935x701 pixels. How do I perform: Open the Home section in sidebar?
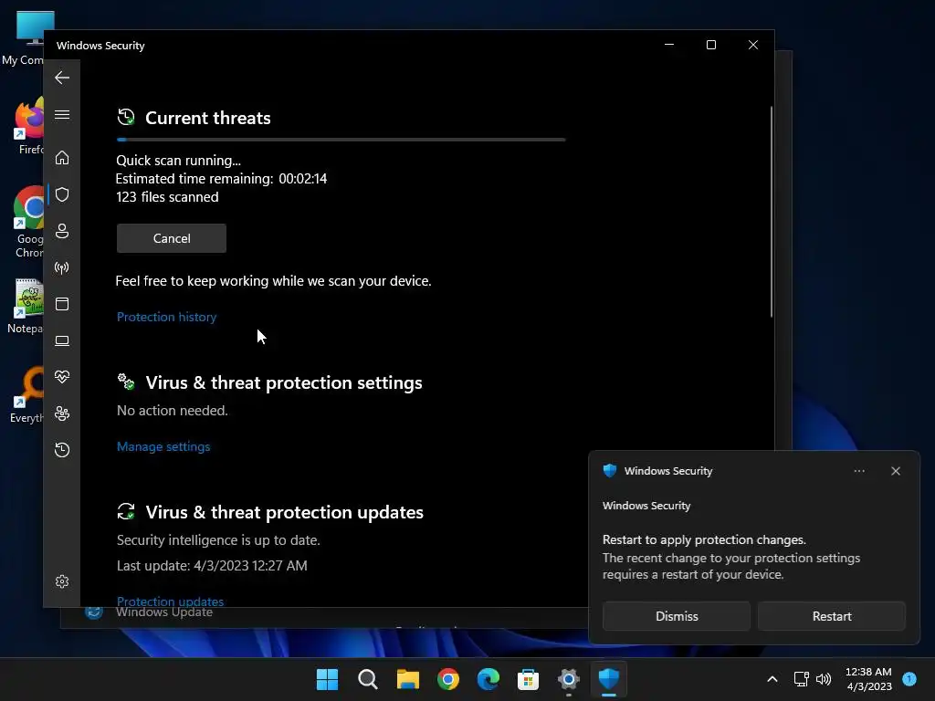62,157
